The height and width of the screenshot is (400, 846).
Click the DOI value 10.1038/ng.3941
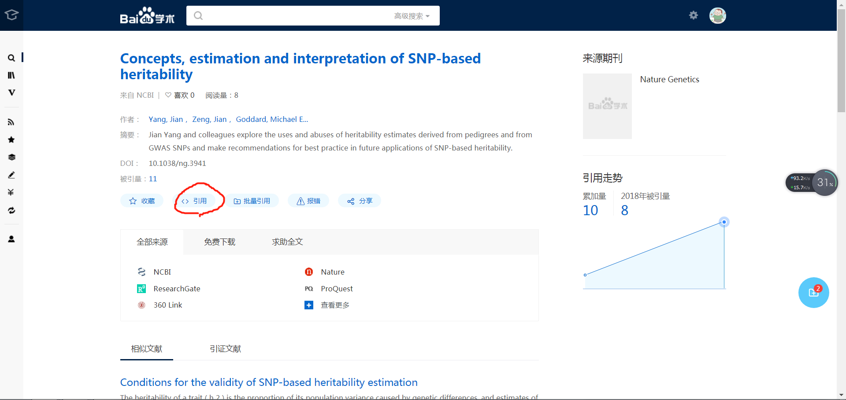[x=177, y=163]
